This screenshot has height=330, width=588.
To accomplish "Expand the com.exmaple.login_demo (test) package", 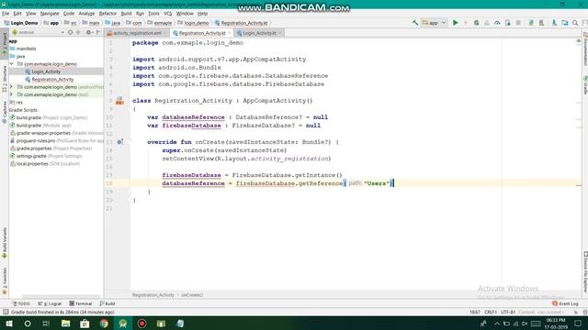I will (x=11, y=94).
